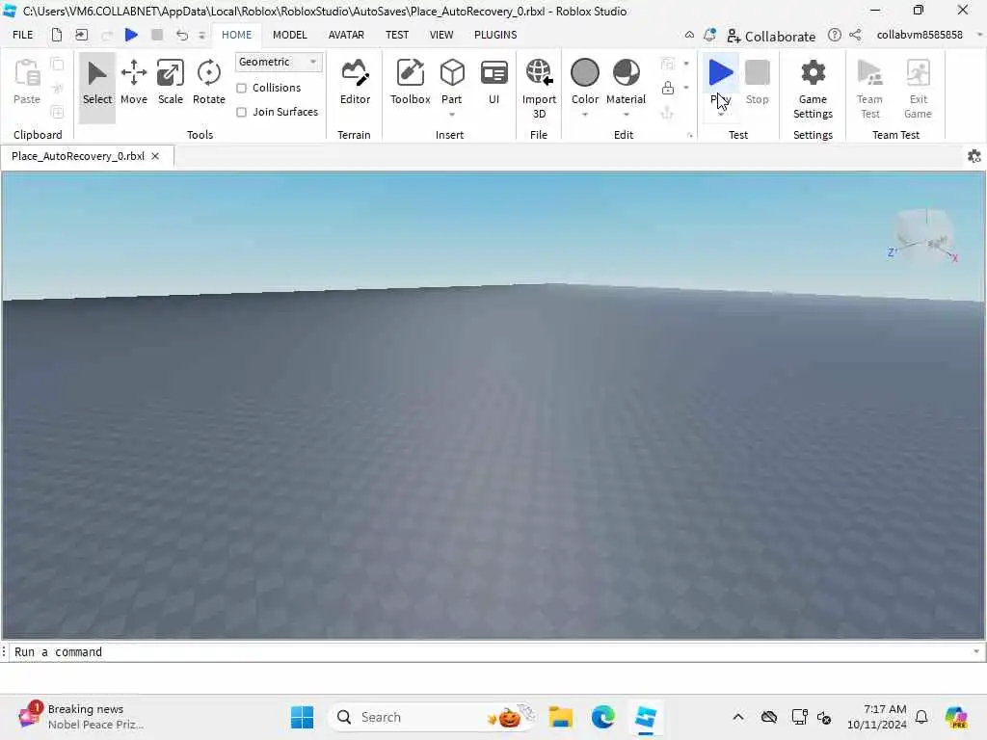The height and width of the screenshot is (740, 987).
Task: Enable the Collisions checkbox
Action: click(241, 88)
